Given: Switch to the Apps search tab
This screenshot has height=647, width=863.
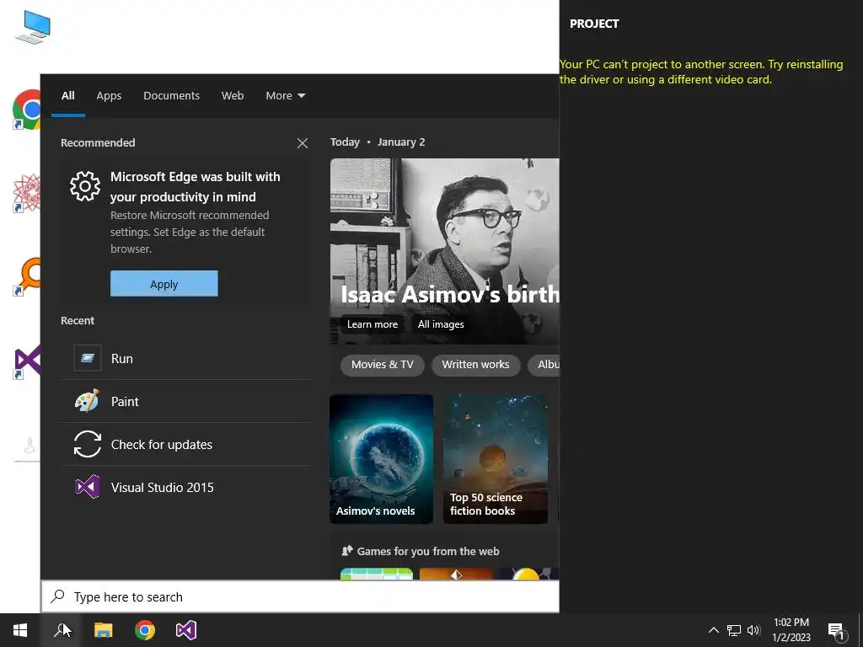Looking at the screenshot, I should click(x=109, y=96).
